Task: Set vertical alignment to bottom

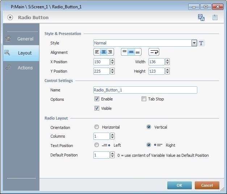Action: (138, 52)
